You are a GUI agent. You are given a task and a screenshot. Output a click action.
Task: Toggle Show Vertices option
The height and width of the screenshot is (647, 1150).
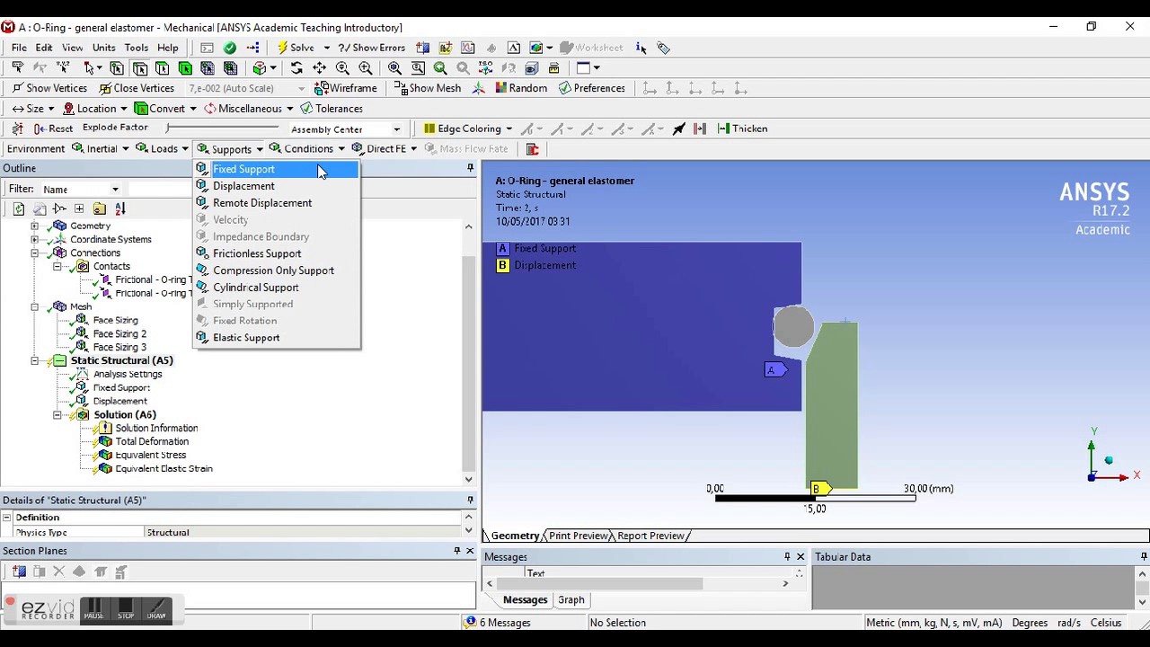(x=49, y=88)
